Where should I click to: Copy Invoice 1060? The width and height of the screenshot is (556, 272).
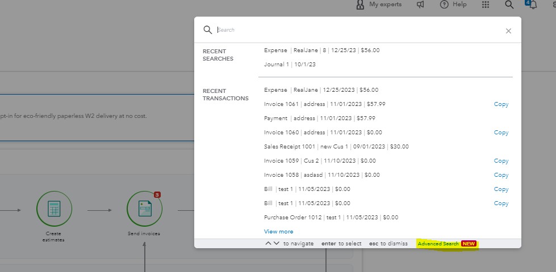[501, 132]
